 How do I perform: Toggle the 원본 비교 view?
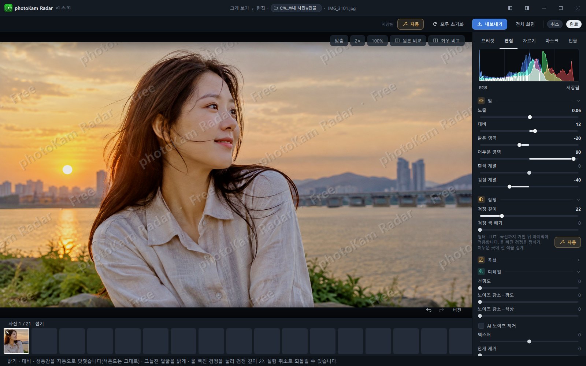[408, 41]
